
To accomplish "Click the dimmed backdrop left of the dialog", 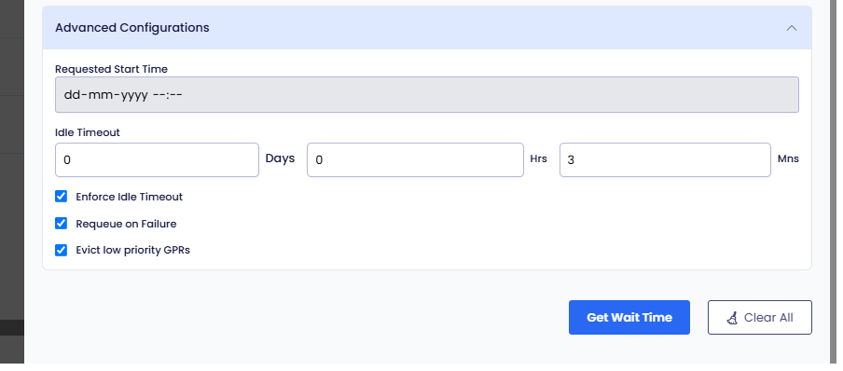I will coord(12,183).
